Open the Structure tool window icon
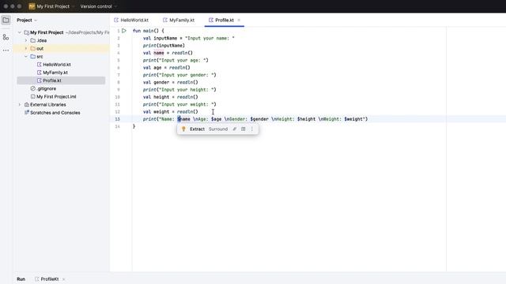506x284 pixels. (x=6, y=37)
